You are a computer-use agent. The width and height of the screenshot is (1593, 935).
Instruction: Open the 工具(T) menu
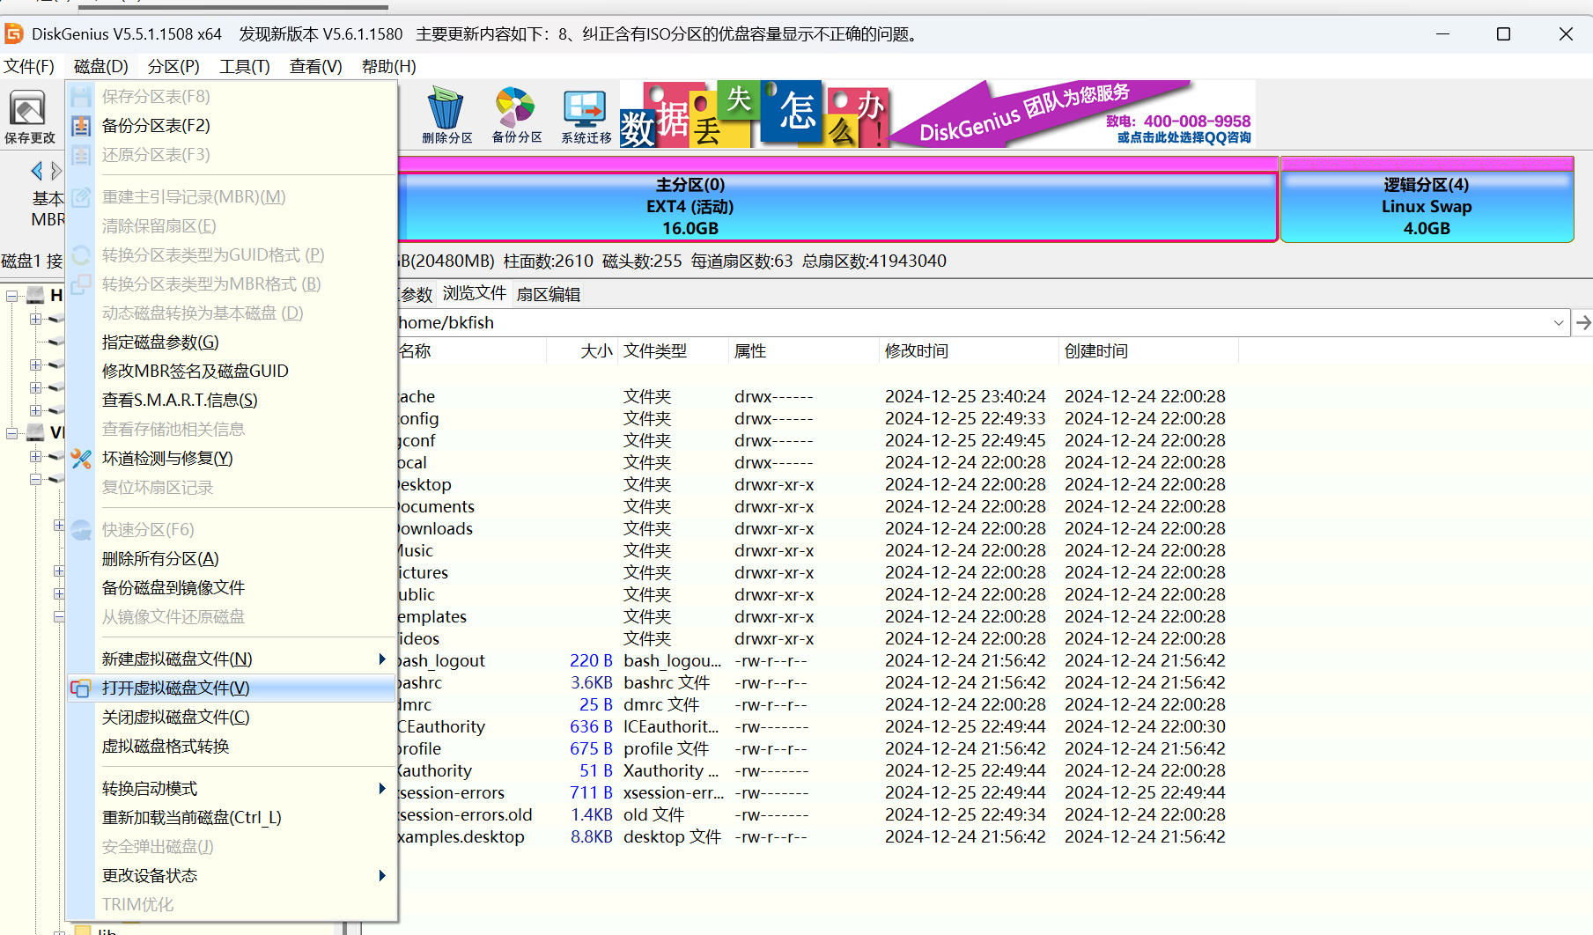[x=245, y=67]
